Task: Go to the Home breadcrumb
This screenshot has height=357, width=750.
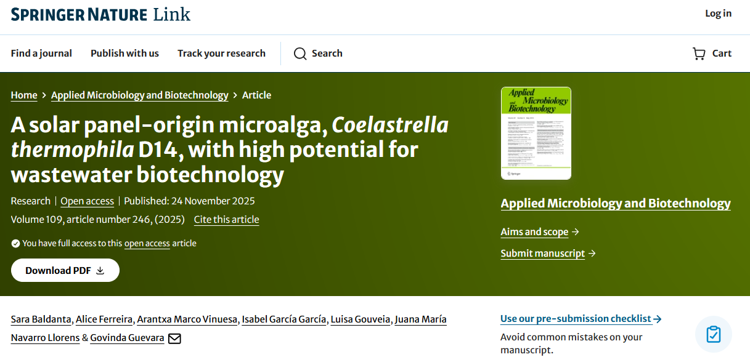Action: (x=24, y=95)
